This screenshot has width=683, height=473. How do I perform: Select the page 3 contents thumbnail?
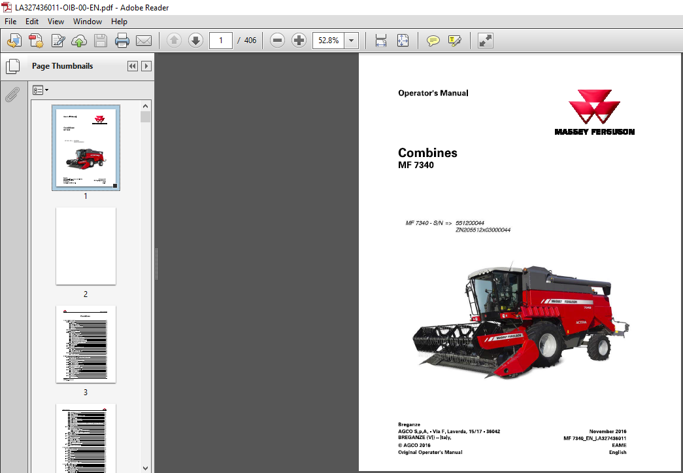[x=86, y=344]
